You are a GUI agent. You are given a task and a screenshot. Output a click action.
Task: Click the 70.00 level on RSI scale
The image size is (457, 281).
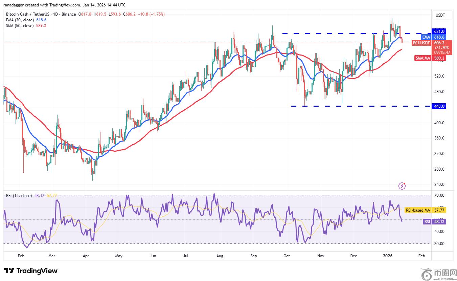coord(439,195)
